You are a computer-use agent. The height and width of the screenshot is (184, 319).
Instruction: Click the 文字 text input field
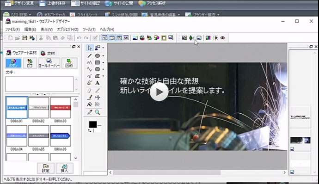39,84
